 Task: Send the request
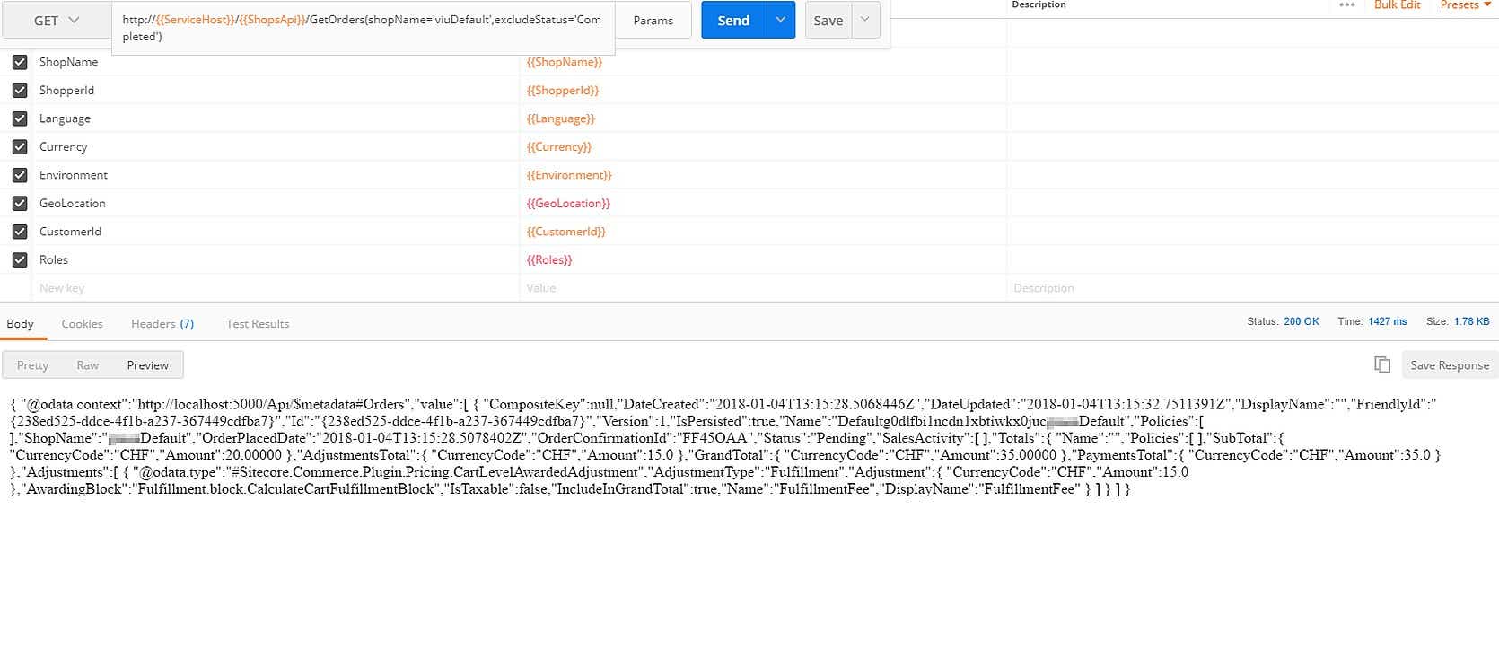coord(733,21)
